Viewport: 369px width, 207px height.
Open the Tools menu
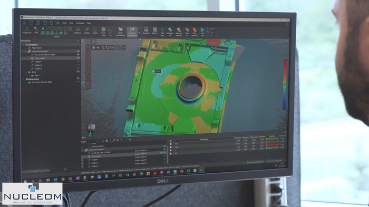(x=64, y=23)
